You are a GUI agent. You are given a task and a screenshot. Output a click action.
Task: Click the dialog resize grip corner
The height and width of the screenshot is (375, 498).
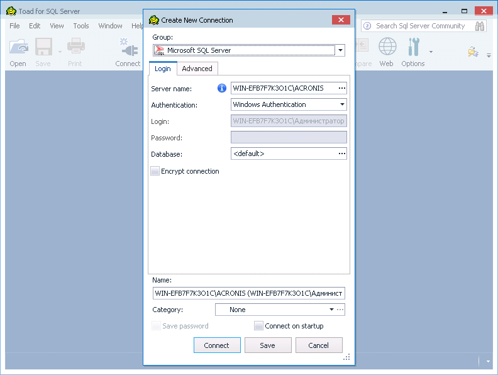[346, 357]
